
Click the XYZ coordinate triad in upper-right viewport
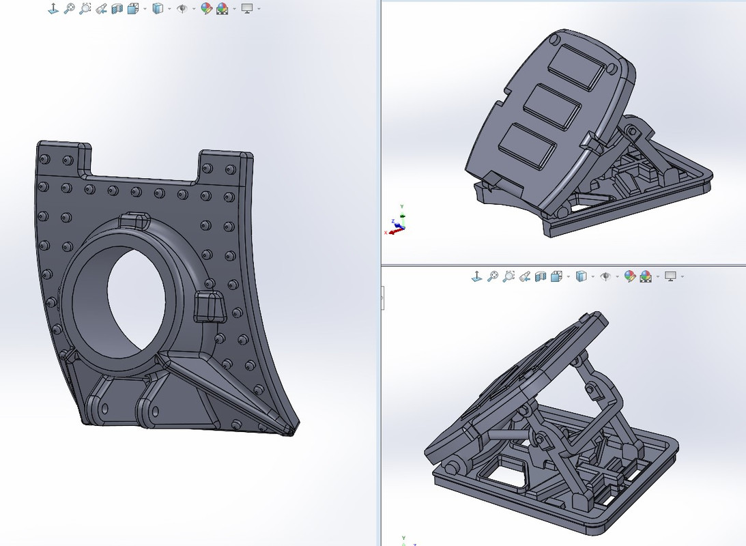tap(395, 220)
